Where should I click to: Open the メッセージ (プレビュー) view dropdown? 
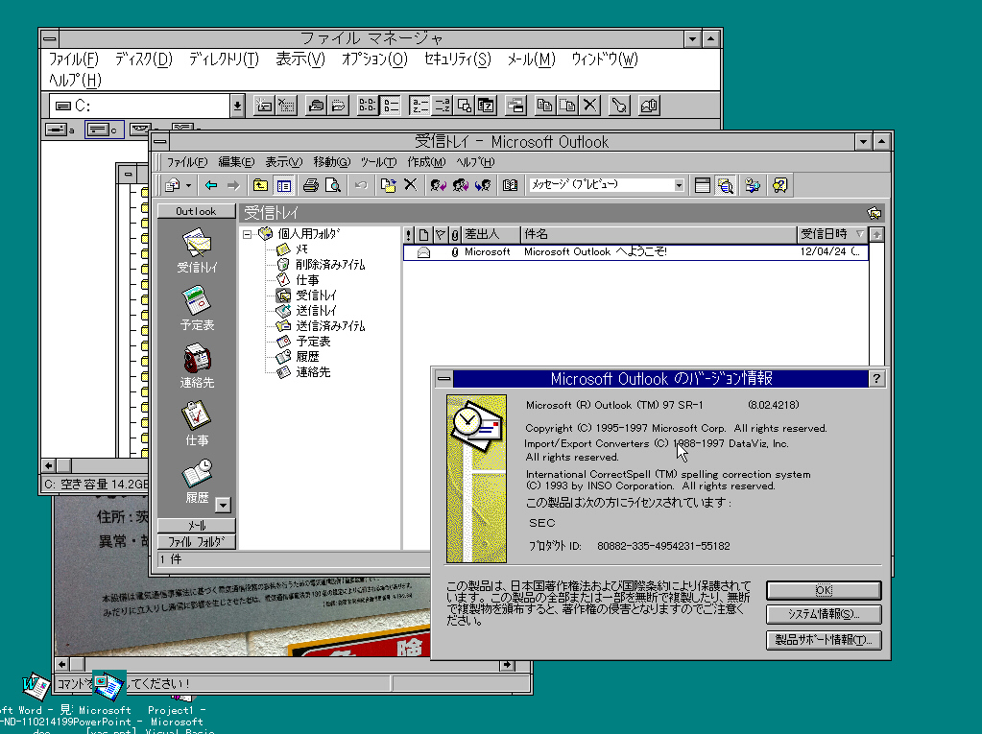pos(678,184)
